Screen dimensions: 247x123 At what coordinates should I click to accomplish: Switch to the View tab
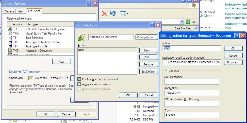tap(20, 11)
